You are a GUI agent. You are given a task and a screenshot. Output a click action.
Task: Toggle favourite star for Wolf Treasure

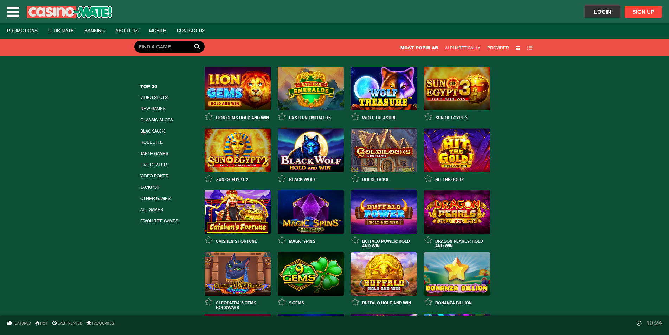coord(355,117)
